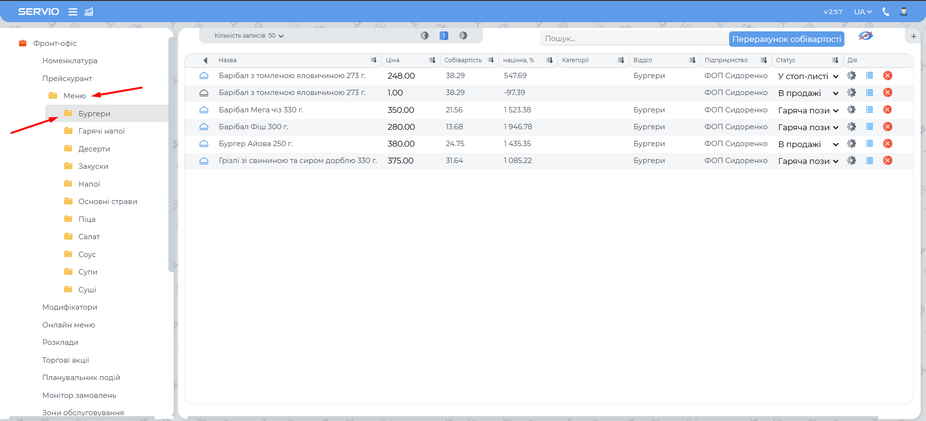
Task: Select page 1 in pagination
Action: 443,36
